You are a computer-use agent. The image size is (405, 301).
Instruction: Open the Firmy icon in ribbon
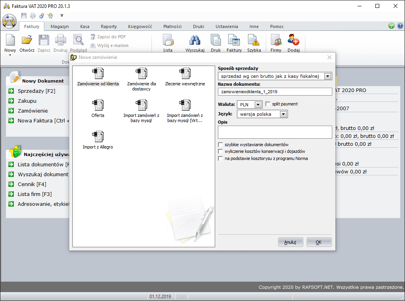(276, 41)
